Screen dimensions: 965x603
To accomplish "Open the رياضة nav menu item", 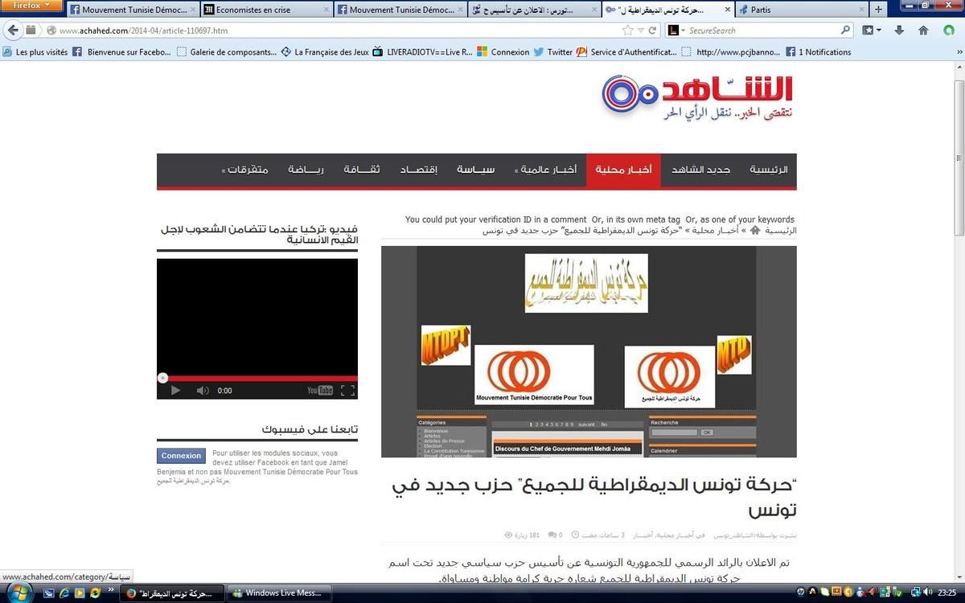I will 306,170.
